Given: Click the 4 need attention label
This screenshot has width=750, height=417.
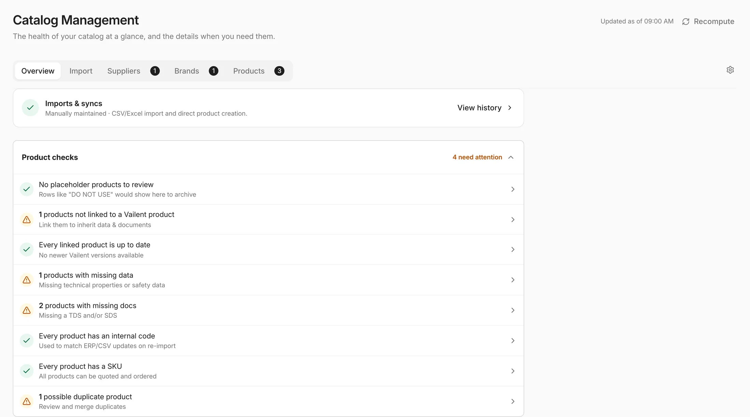Looking at the screenshot, I should coord(477,157).
